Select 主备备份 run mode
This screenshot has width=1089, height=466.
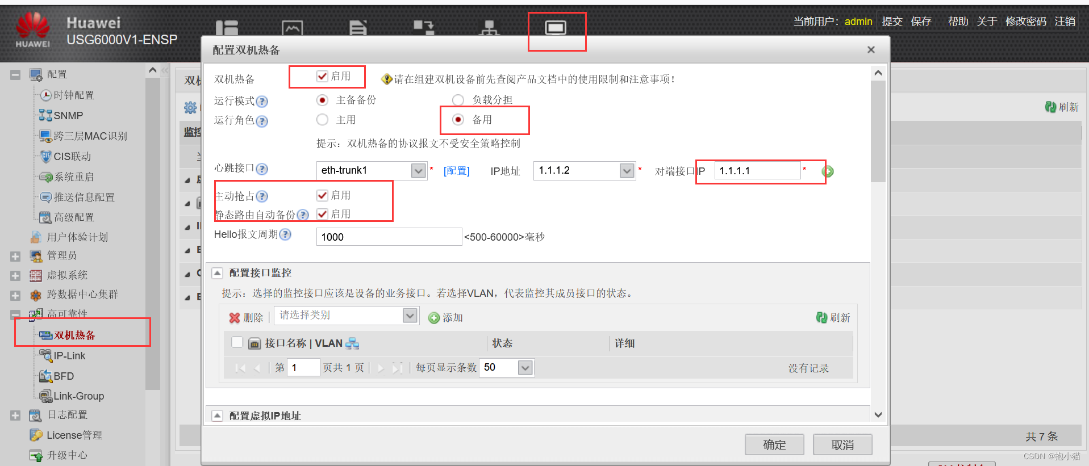[x=323, y=100]
